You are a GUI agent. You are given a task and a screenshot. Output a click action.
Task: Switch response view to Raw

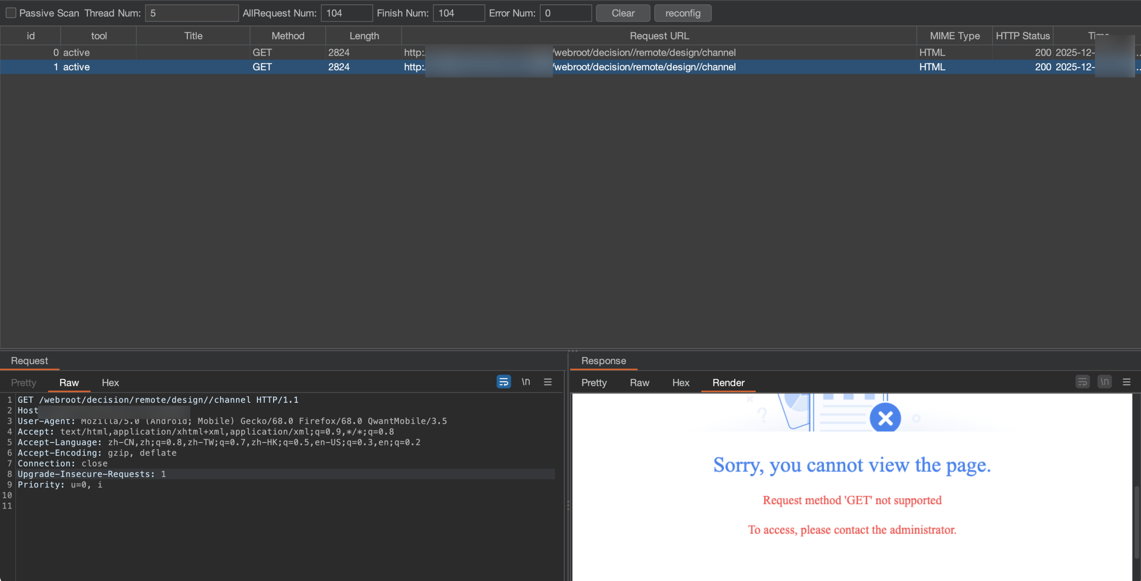pos(639,382)
